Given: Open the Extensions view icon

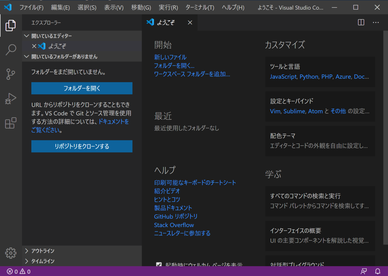Looking at the screenshot, I should tap(11, 123).
